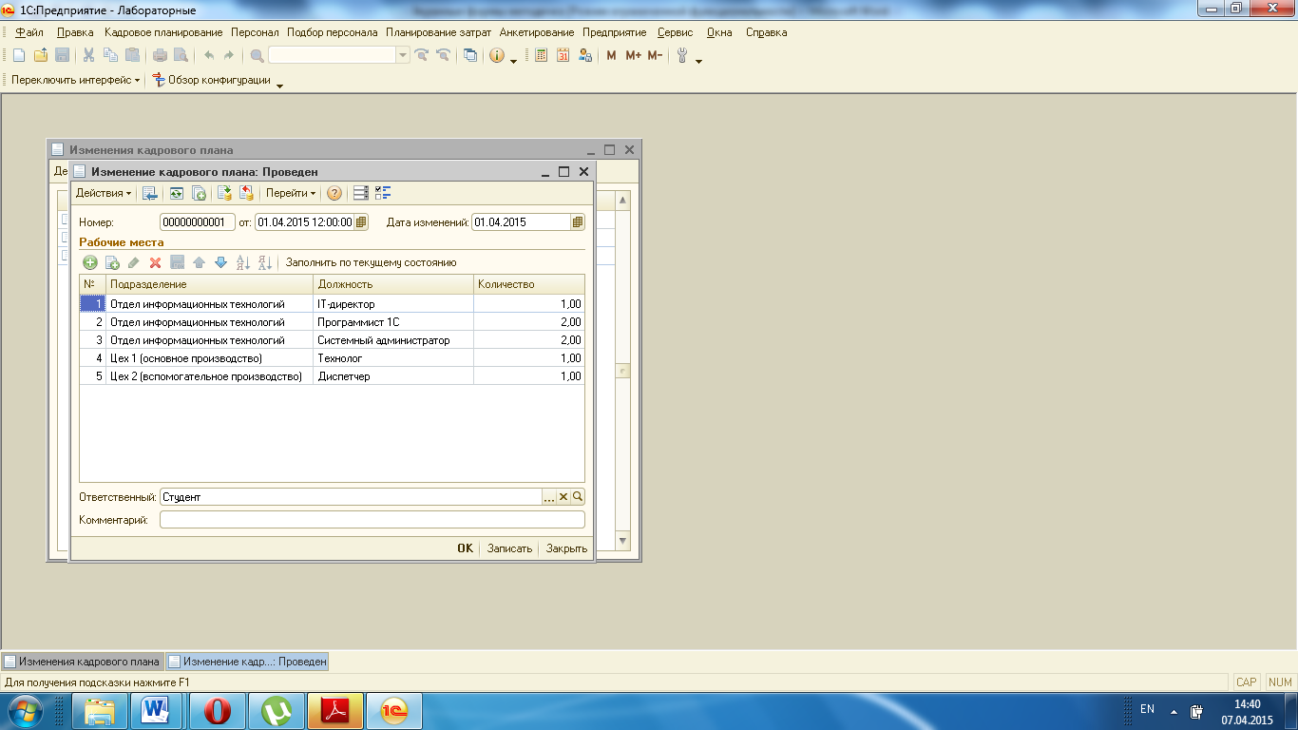1298x730 pixels.
Task: Click the Undo arrow icon
Action: pos(209,55)
